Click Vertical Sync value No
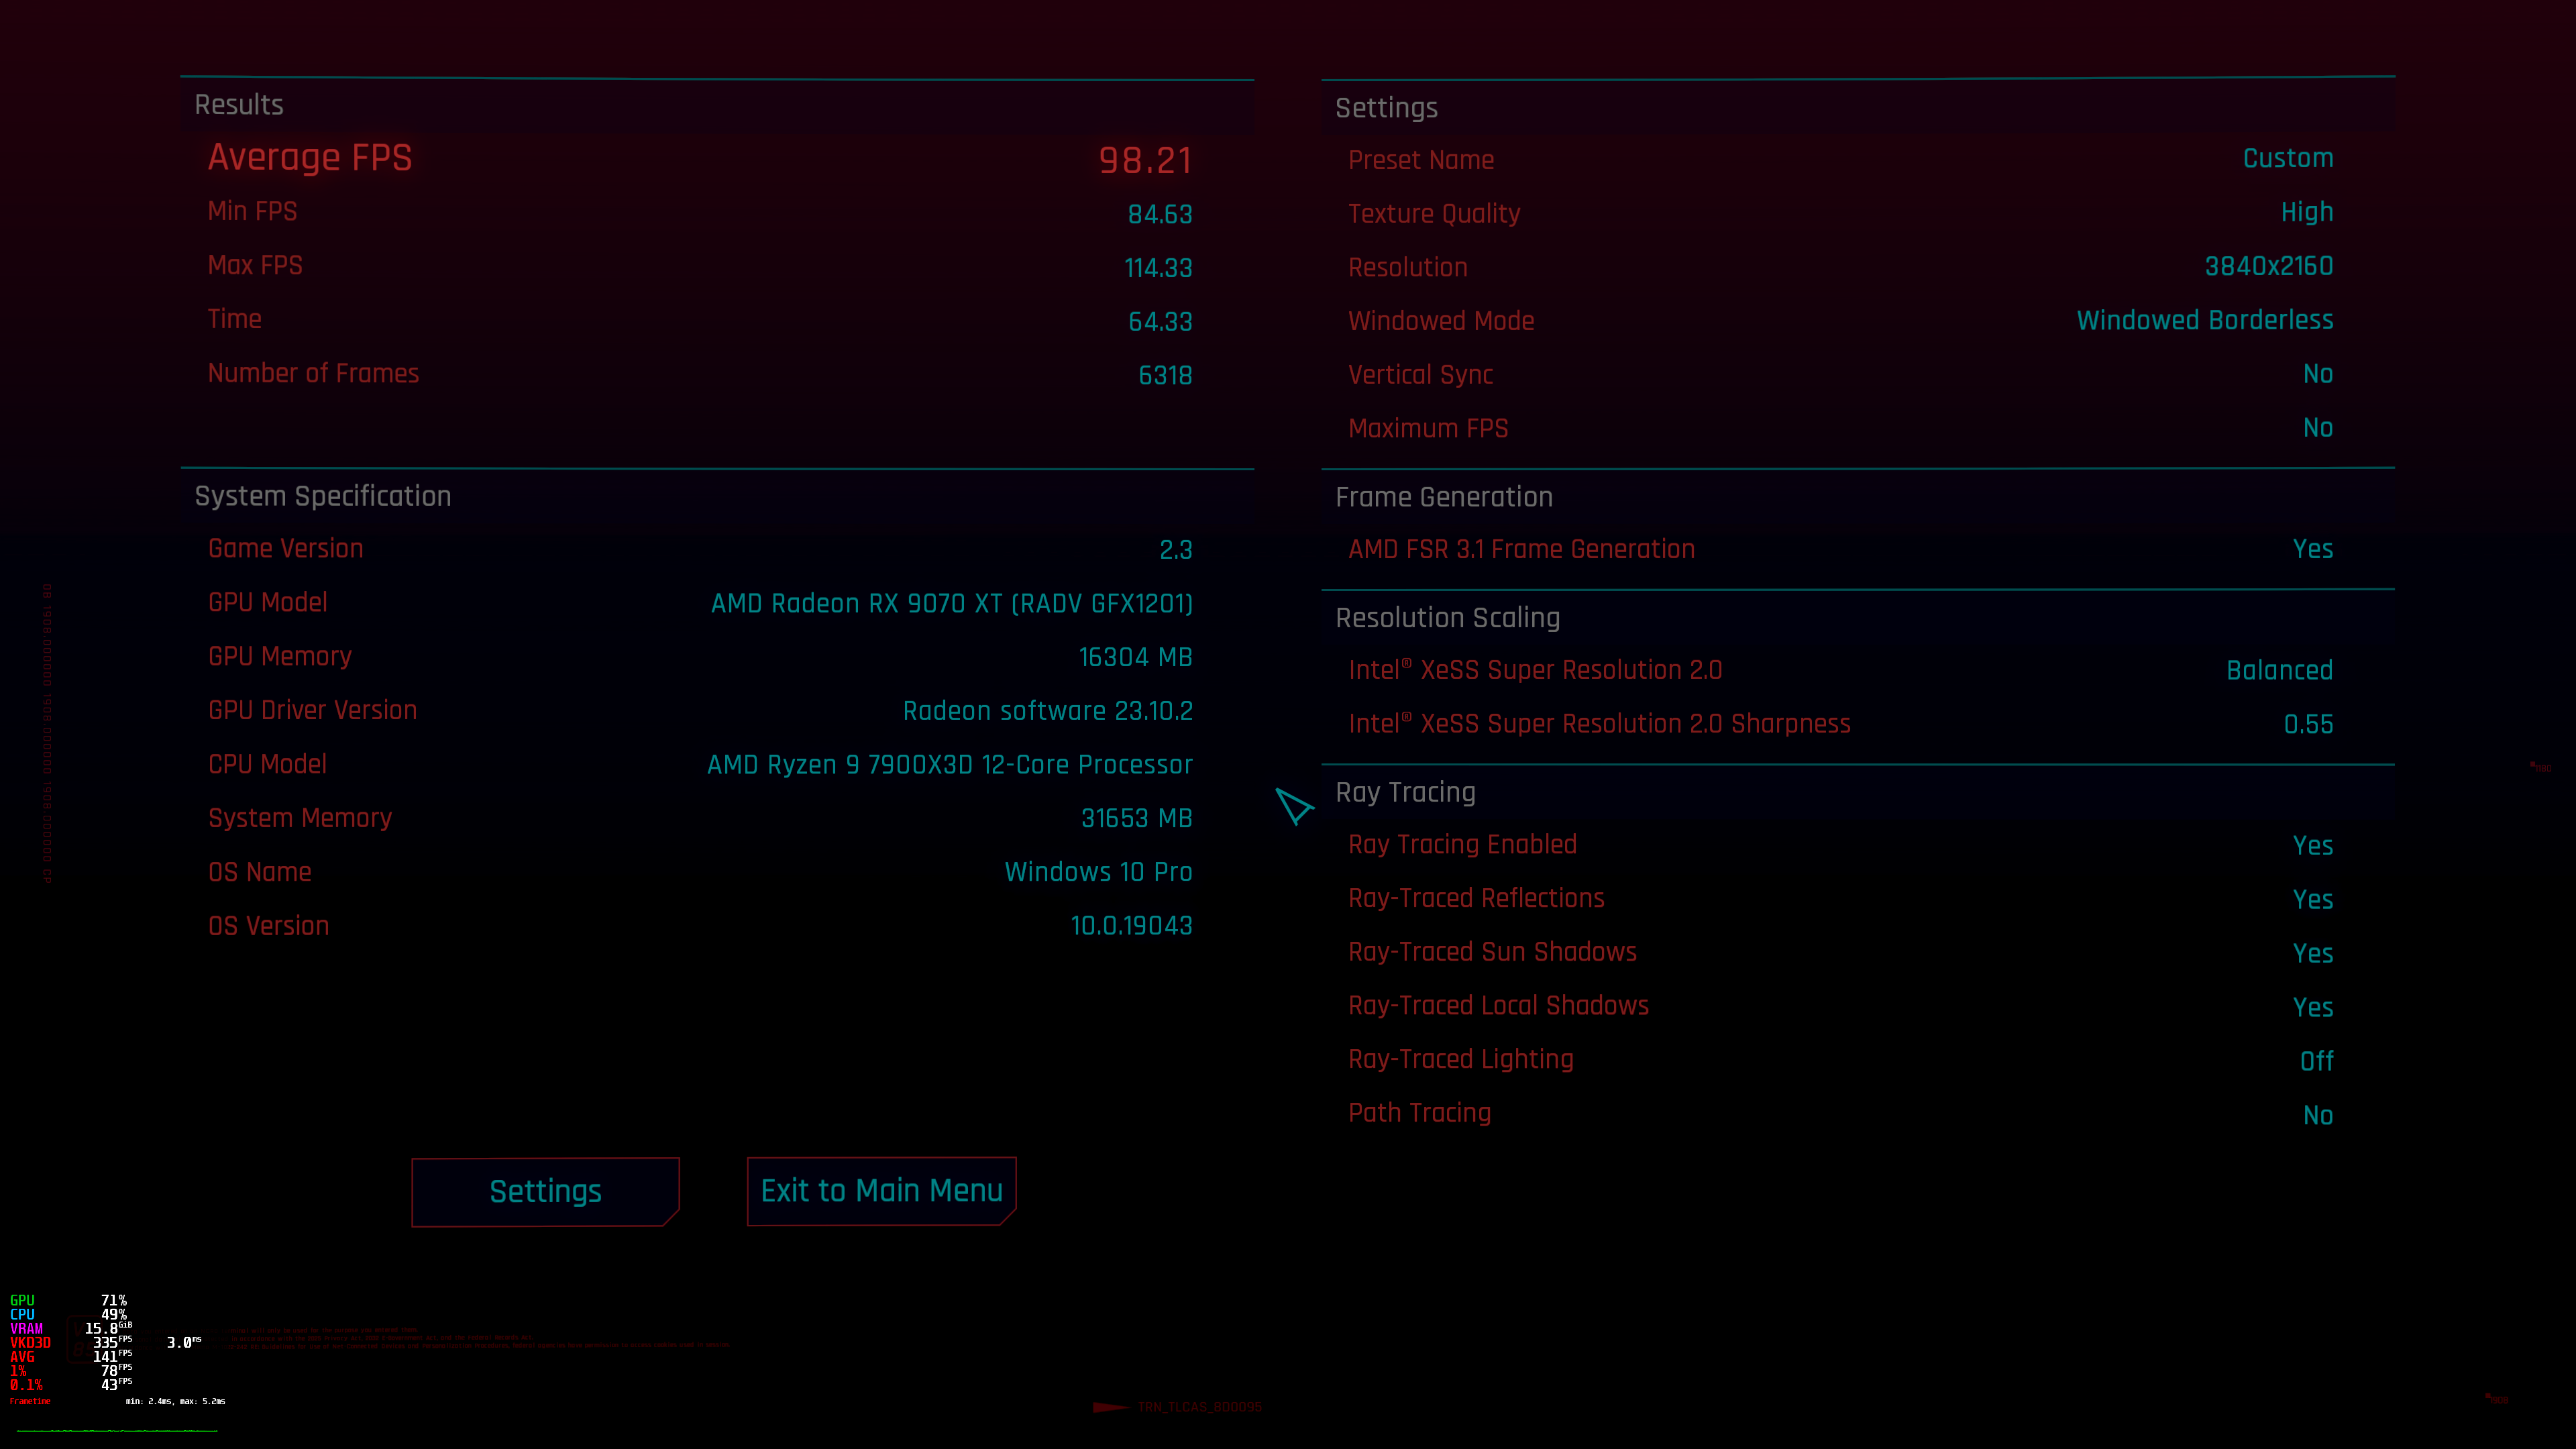The height and width of the screenshot is (1449, 2576). [x=2318, y=374]
